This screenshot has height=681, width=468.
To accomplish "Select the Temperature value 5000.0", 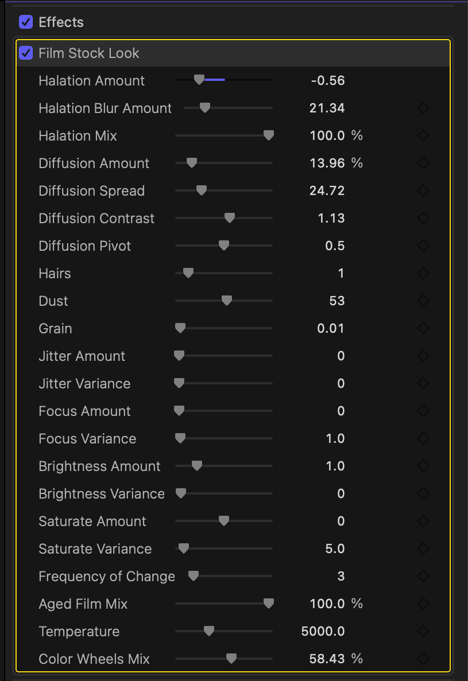I will [x=323, y=631].
